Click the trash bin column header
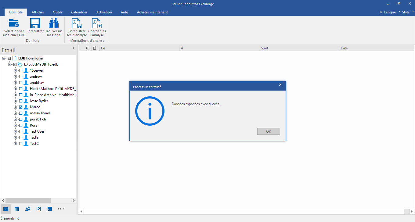415x222 pixels. point(95,48)
